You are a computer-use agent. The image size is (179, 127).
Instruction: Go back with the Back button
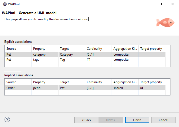[86, 120]
